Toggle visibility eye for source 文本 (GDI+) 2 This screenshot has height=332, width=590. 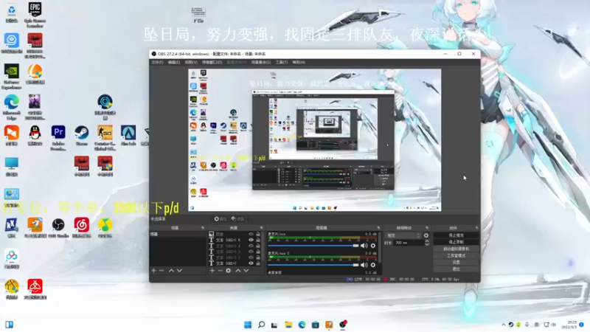pos(251,257)
